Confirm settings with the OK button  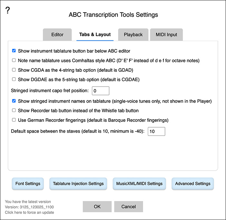[x=97, y=206]
